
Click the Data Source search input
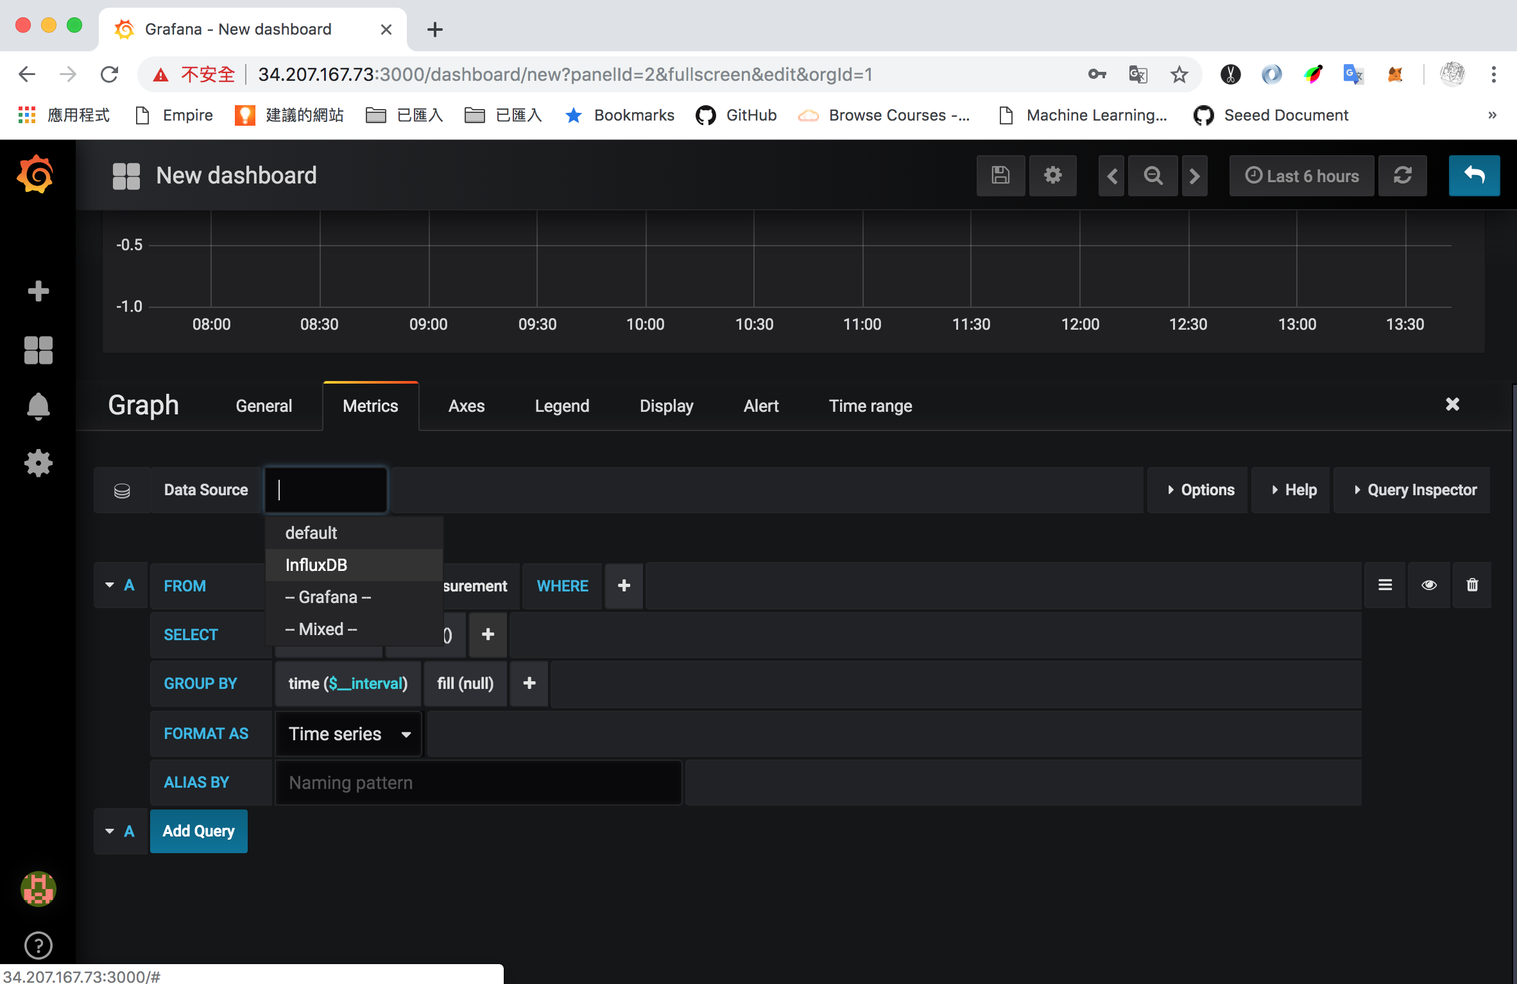coord(326,490)
